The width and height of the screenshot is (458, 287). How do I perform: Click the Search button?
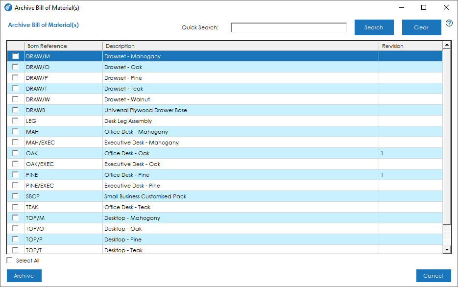point(374,27)
